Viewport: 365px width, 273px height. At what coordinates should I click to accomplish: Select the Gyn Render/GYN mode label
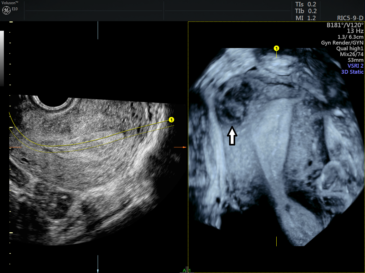click(x=343, y=43)
